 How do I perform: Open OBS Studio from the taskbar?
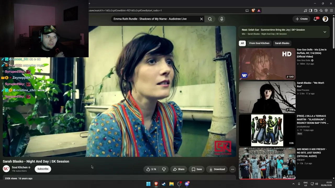(179, 184)
